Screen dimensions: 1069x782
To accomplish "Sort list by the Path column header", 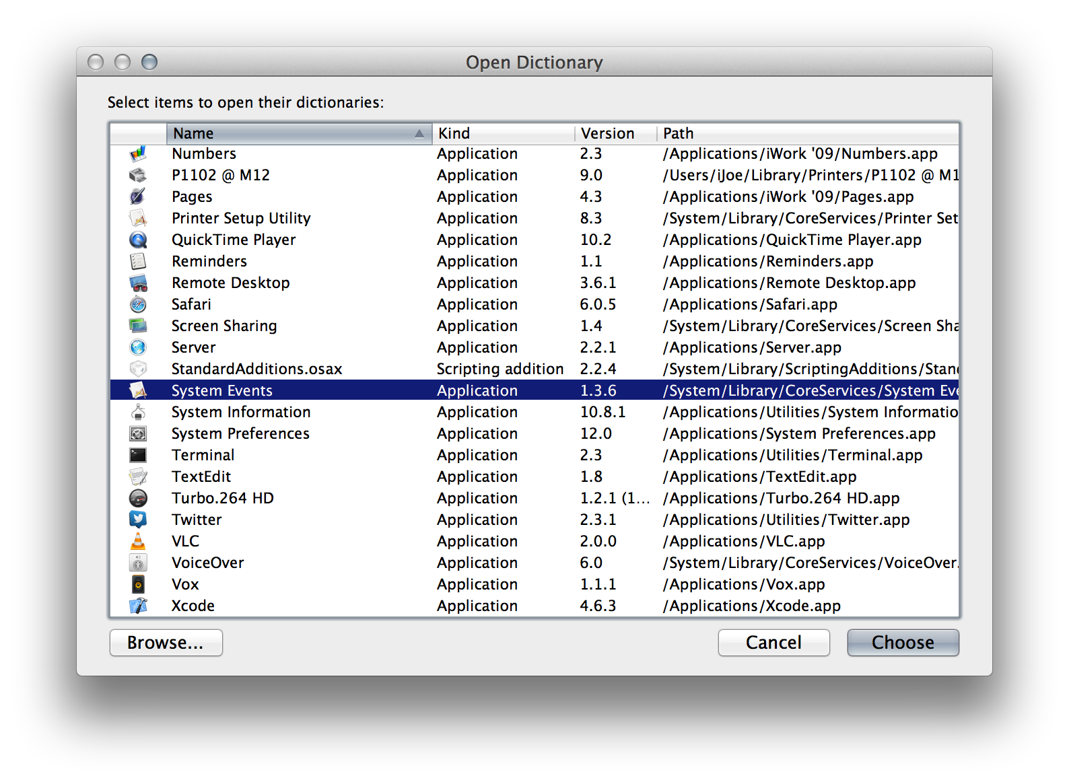I will [808, 133].
